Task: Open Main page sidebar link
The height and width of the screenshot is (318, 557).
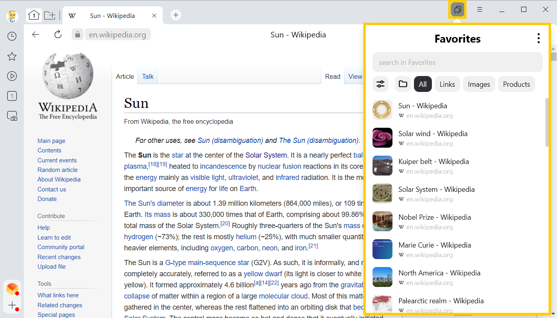Action: tap(51, 140)
